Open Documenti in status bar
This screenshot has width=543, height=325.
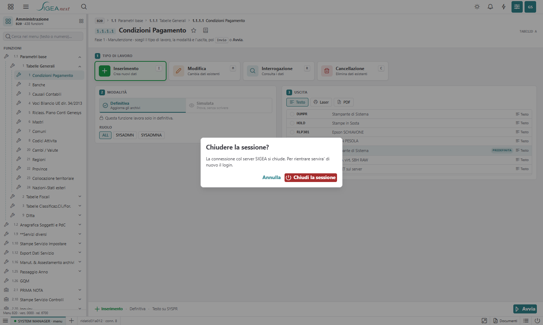click(505, 321)
